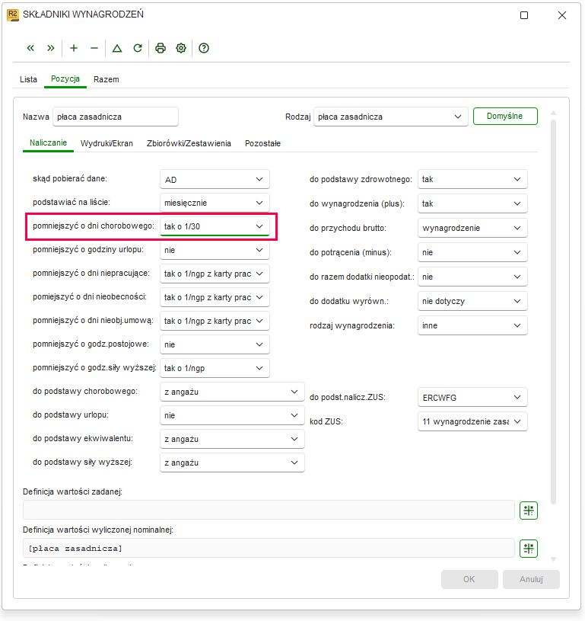
Task: Open 'rodzaj wynagrodzenia' dropdown showing inne
Action: point(472,325)
